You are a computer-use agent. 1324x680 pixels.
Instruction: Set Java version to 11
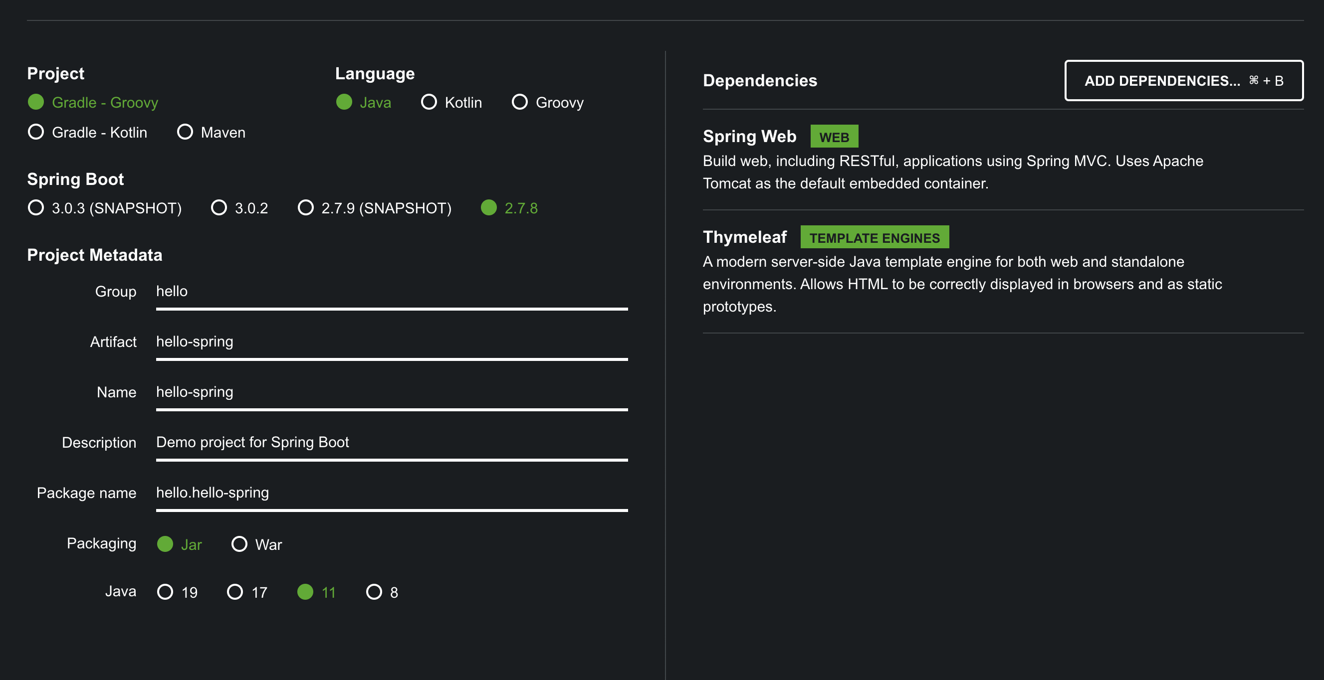[317, 592]
